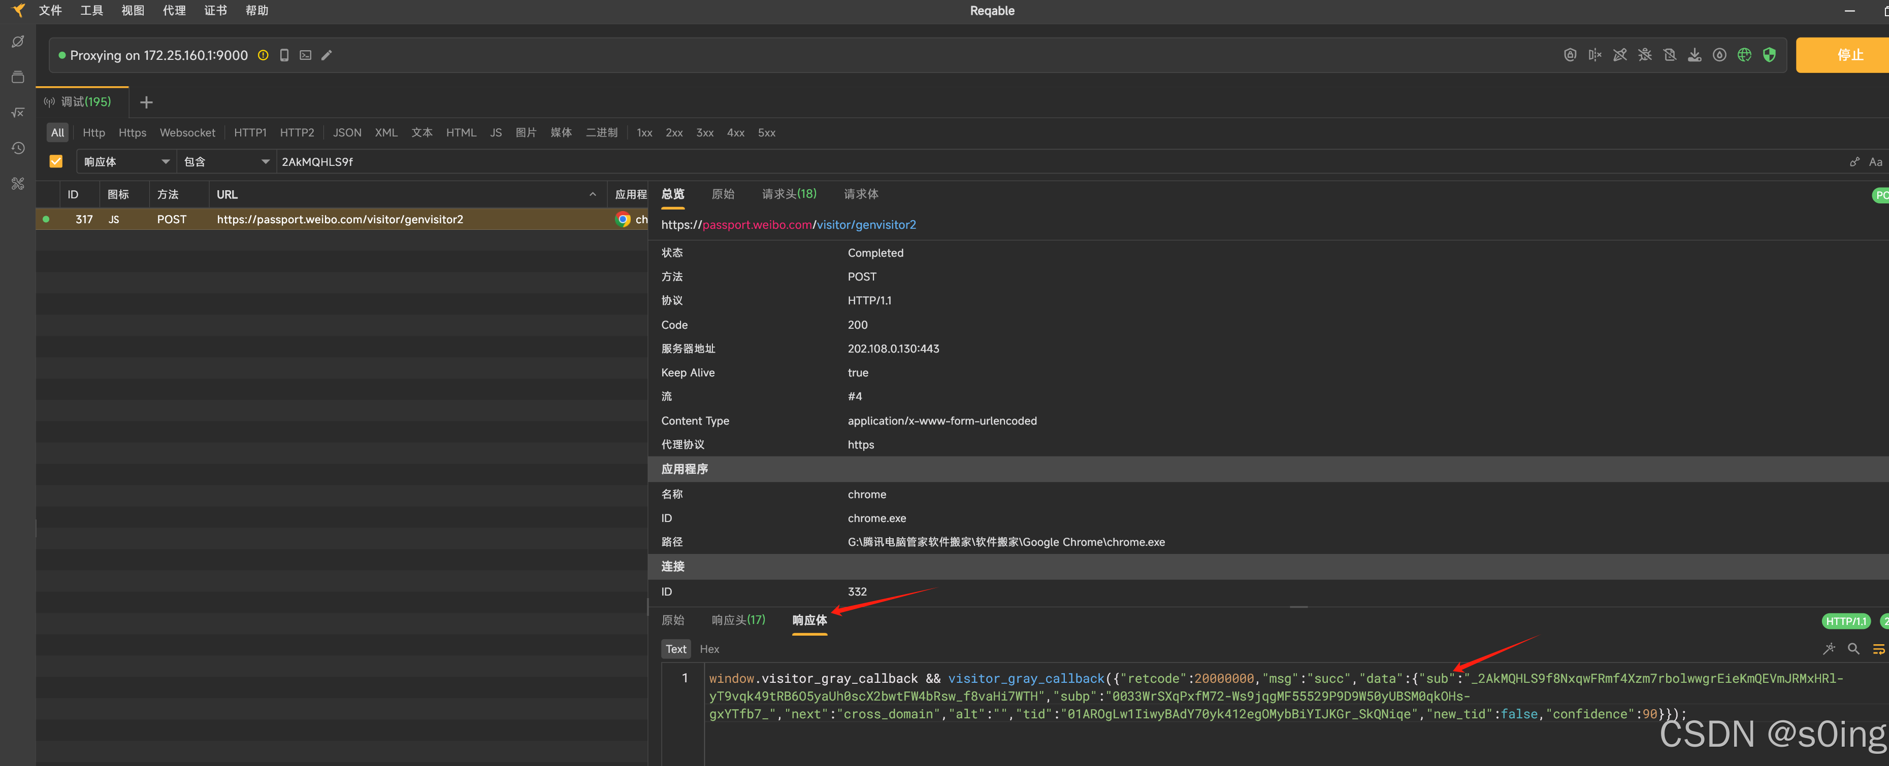Click the download icon in toolbar

point(1695,55)
